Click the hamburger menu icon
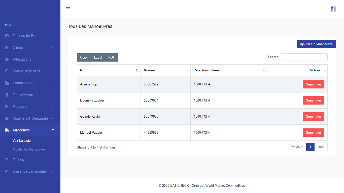 (68, 9)
